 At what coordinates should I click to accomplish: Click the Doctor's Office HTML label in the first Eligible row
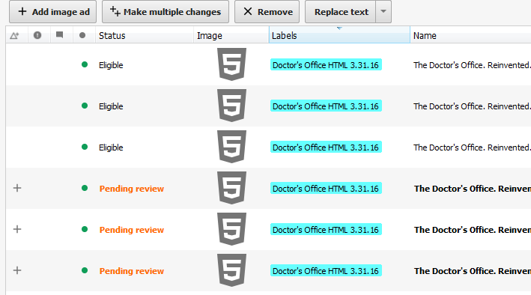326,64
